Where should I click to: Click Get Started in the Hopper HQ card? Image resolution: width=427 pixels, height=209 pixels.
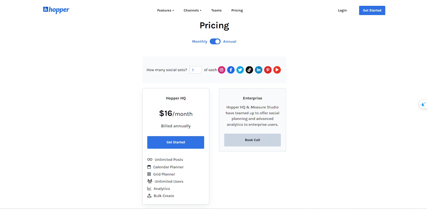(176, 142)
